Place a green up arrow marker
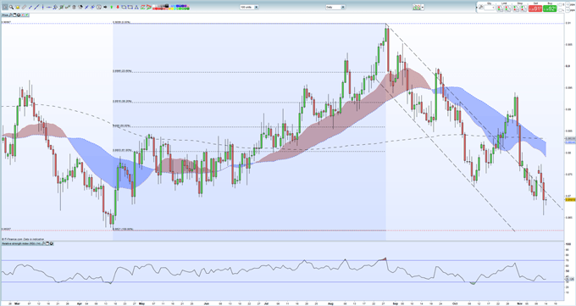The height and width of the screenshot is (306, 576). (x=111, y=7)
